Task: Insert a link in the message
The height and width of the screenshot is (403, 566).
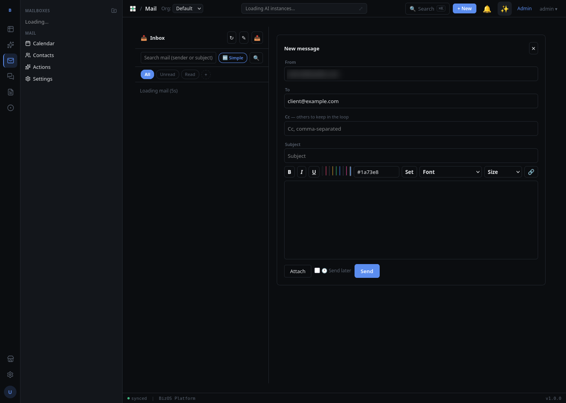Action: (x=531, y=172)
